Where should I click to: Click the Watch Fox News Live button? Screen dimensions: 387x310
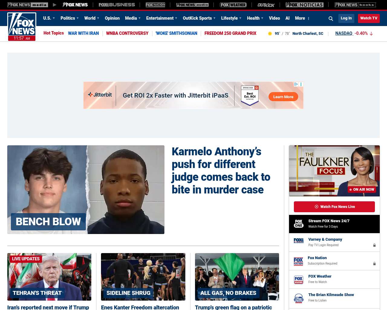pos(334,207)
